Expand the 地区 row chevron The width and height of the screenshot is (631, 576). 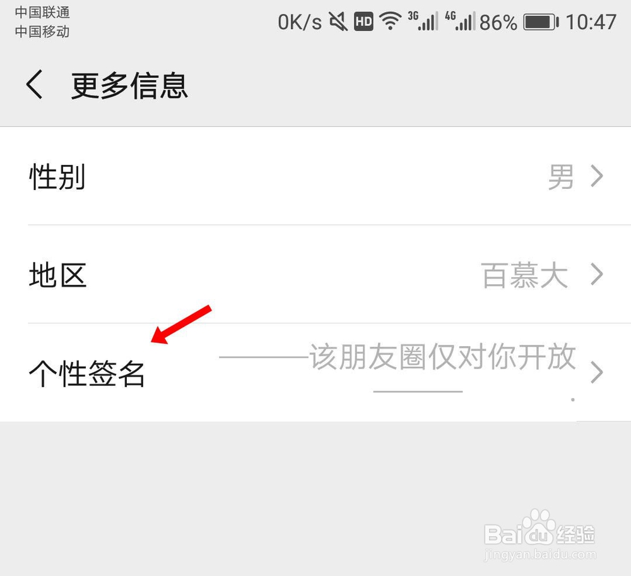(x=597, y=274)
